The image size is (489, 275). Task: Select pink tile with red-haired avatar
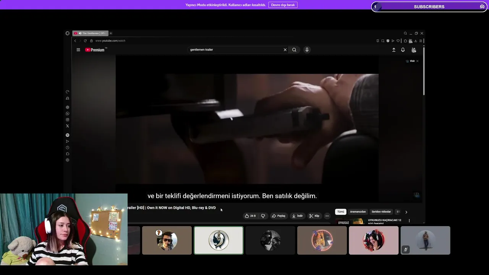pos(374,240)
